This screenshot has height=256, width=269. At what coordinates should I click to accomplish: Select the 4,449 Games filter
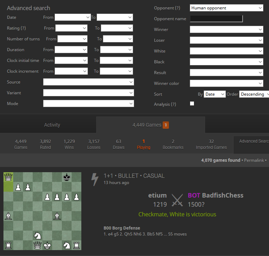click(21, 144)
